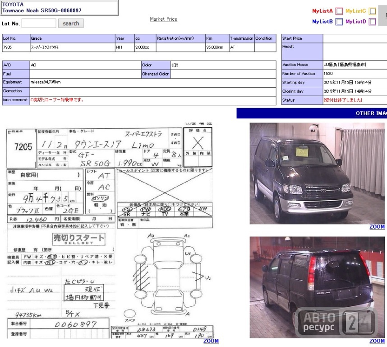Image resolution: width=387 pixels, height=347 pixels.
Task: Click the Starting day date value
Action: (x=347, y=82)
